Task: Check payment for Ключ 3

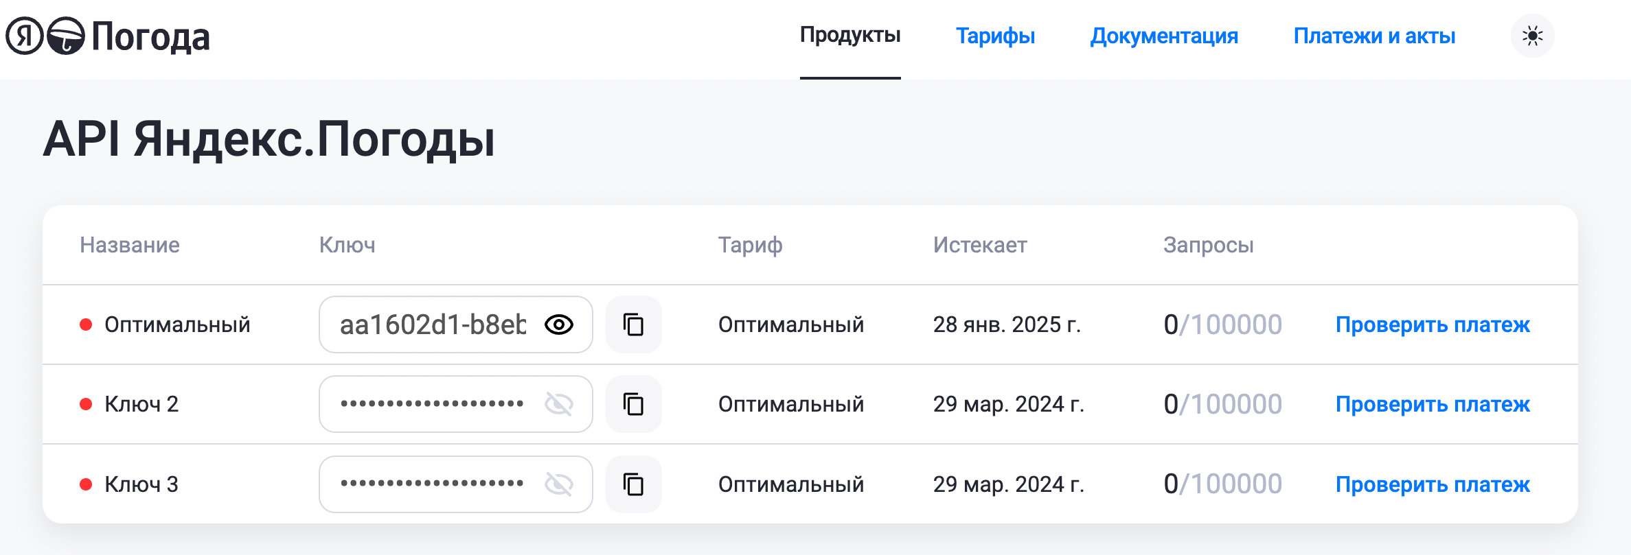Action: click(1433, 484)
